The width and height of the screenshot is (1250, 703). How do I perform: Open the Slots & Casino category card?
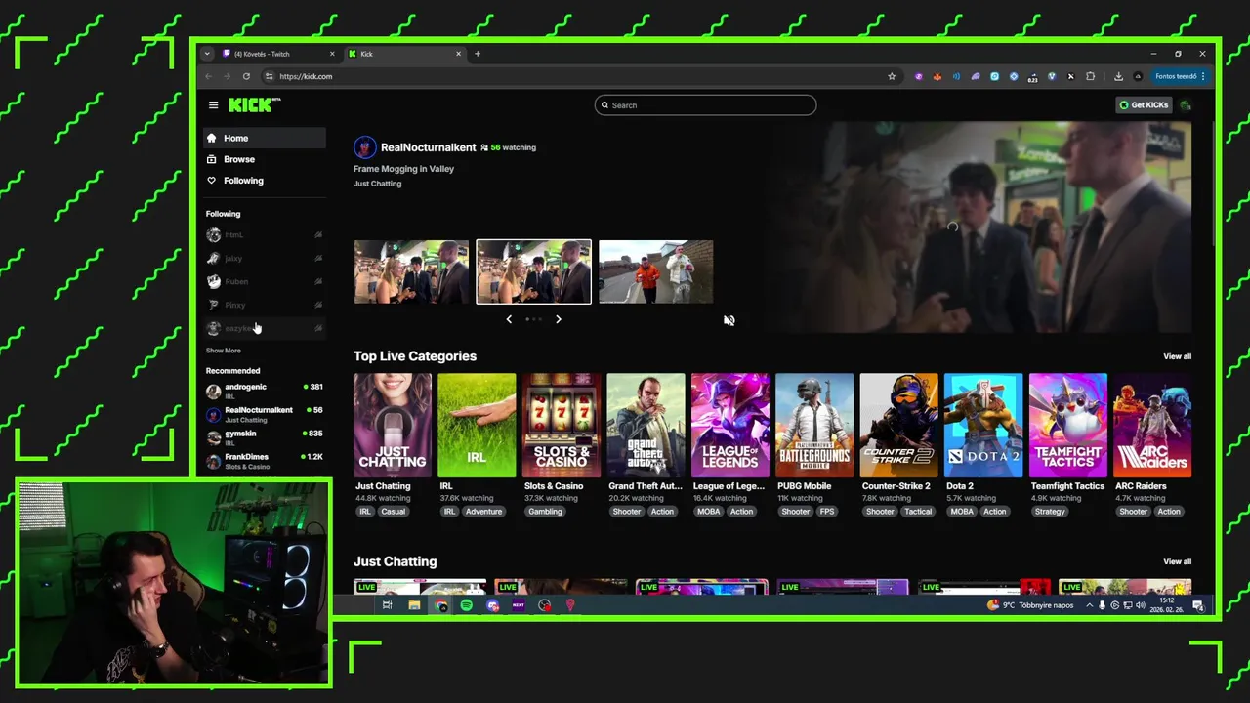[562, 425]
